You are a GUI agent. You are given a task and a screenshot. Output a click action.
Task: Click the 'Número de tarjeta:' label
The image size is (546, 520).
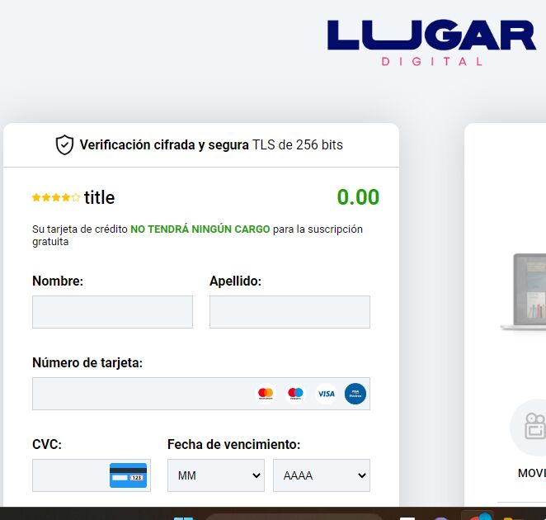coord(87,363)
